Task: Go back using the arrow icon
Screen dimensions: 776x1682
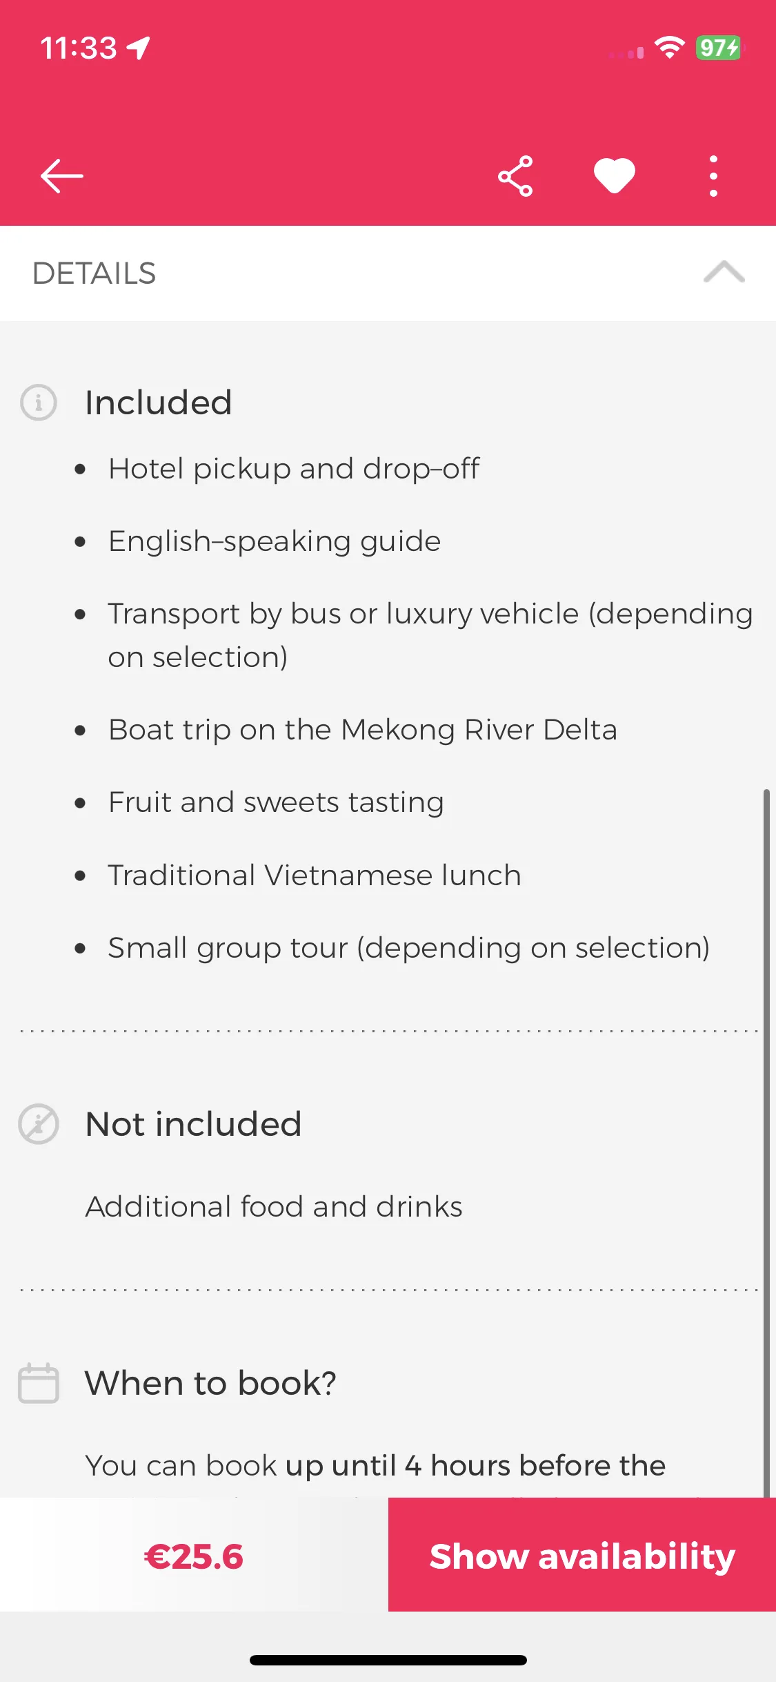Action: pos(61,176)
